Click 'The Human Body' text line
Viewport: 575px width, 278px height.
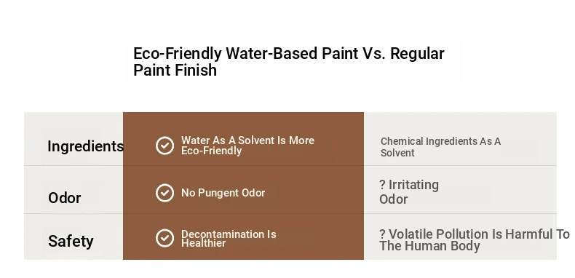tap(429, 246)
